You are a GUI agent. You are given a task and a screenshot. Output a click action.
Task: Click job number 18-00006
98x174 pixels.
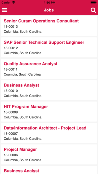click(11, 155)
